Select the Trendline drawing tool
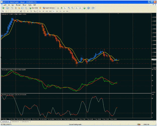The height and width of the screenshot is (126, 157). pyautogui.click(x=18, y=11)
